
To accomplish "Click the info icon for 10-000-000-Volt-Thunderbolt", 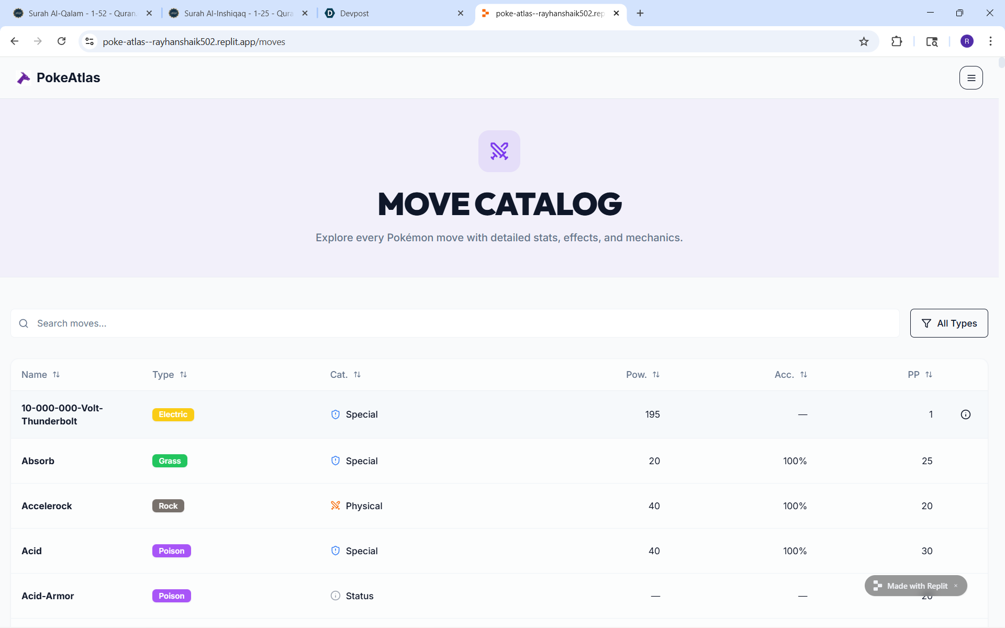I will [965, 414].
